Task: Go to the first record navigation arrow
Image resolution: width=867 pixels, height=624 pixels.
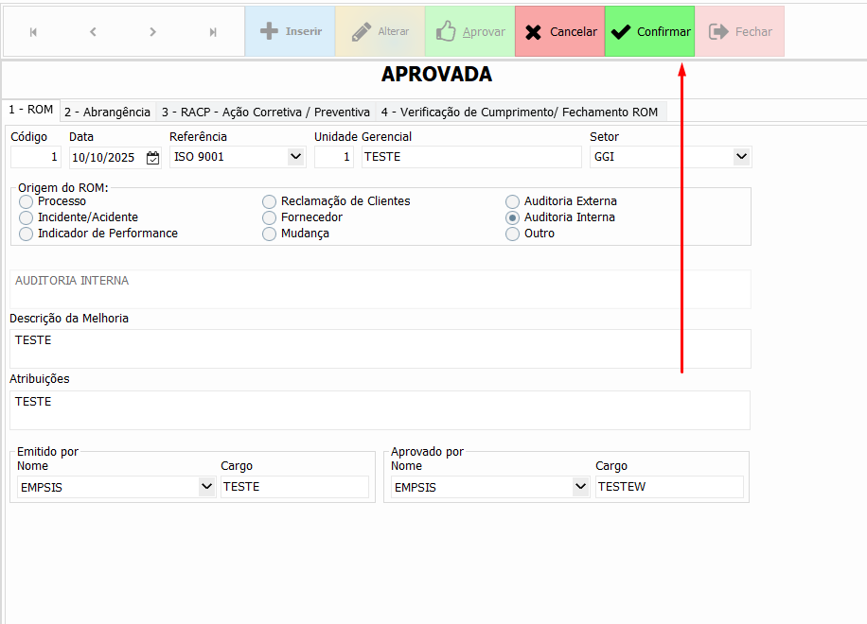Action: [x=34, y=32]
